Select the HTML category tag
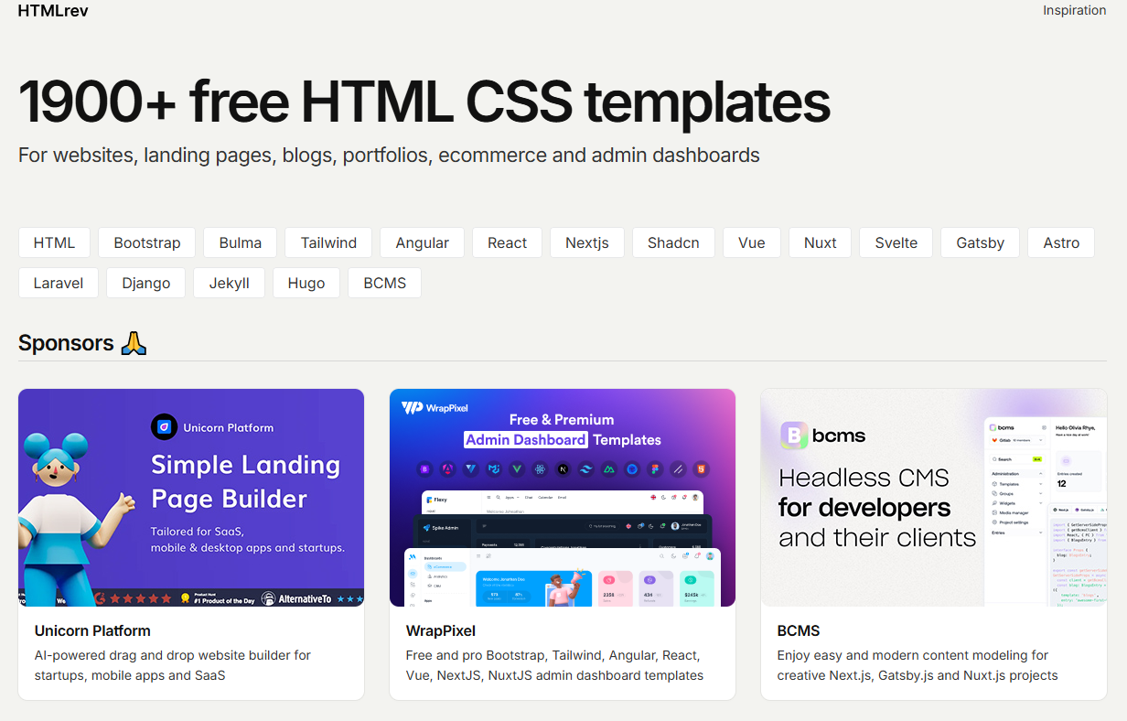The width and height of the screenshot is (1127, 721). coord(54,242)
